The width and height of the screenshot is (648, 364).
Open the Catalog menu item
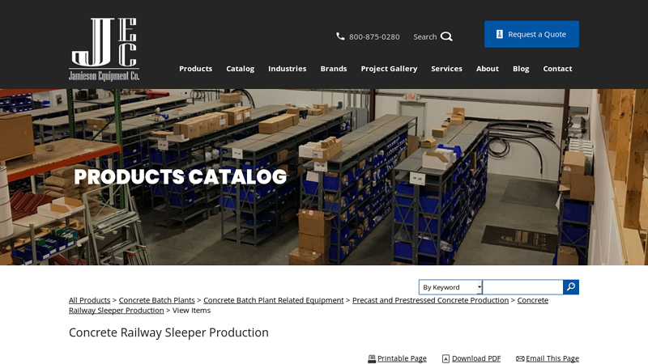pyautogui.click(x=240, y=69)
